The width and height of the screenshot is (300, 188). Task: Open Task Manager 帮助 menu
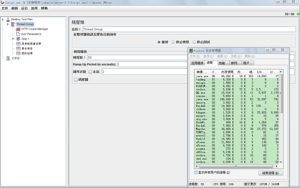(x=250, y=56)
